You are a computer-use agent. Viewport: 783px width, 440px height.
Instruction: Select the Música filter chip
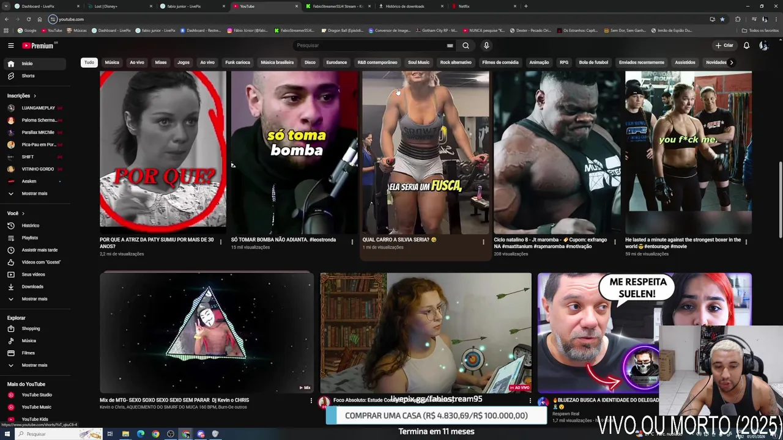click(112, 62)
